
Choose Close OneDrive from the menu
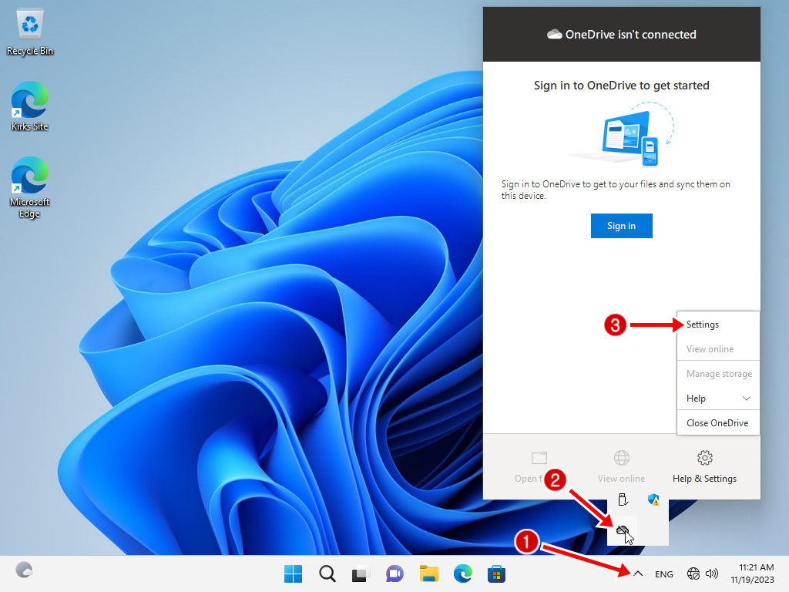pyautogui.click(x=718, y=423)
